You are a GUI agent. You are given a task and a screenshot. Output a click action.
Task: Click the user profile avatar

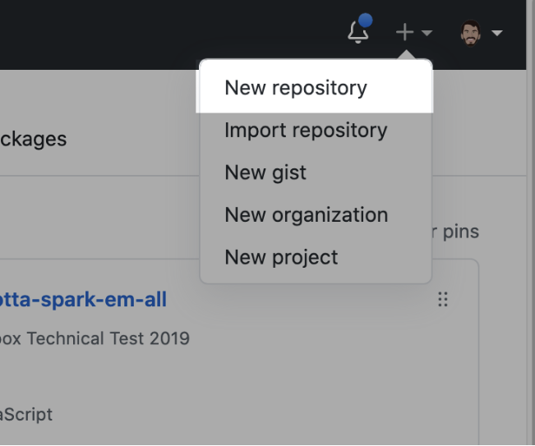(x=471, y=34)
